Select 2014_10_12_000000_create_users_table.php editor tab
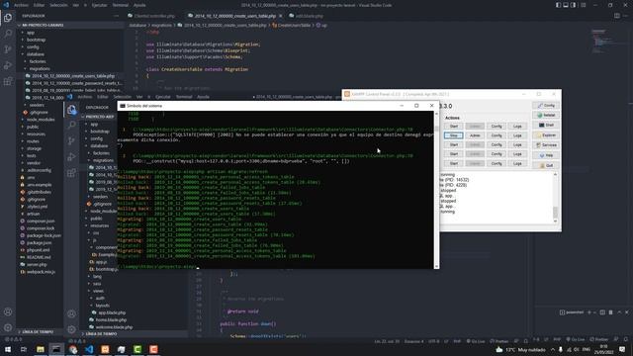The width and height of the screenshot is (633, 356). [235, 16]
